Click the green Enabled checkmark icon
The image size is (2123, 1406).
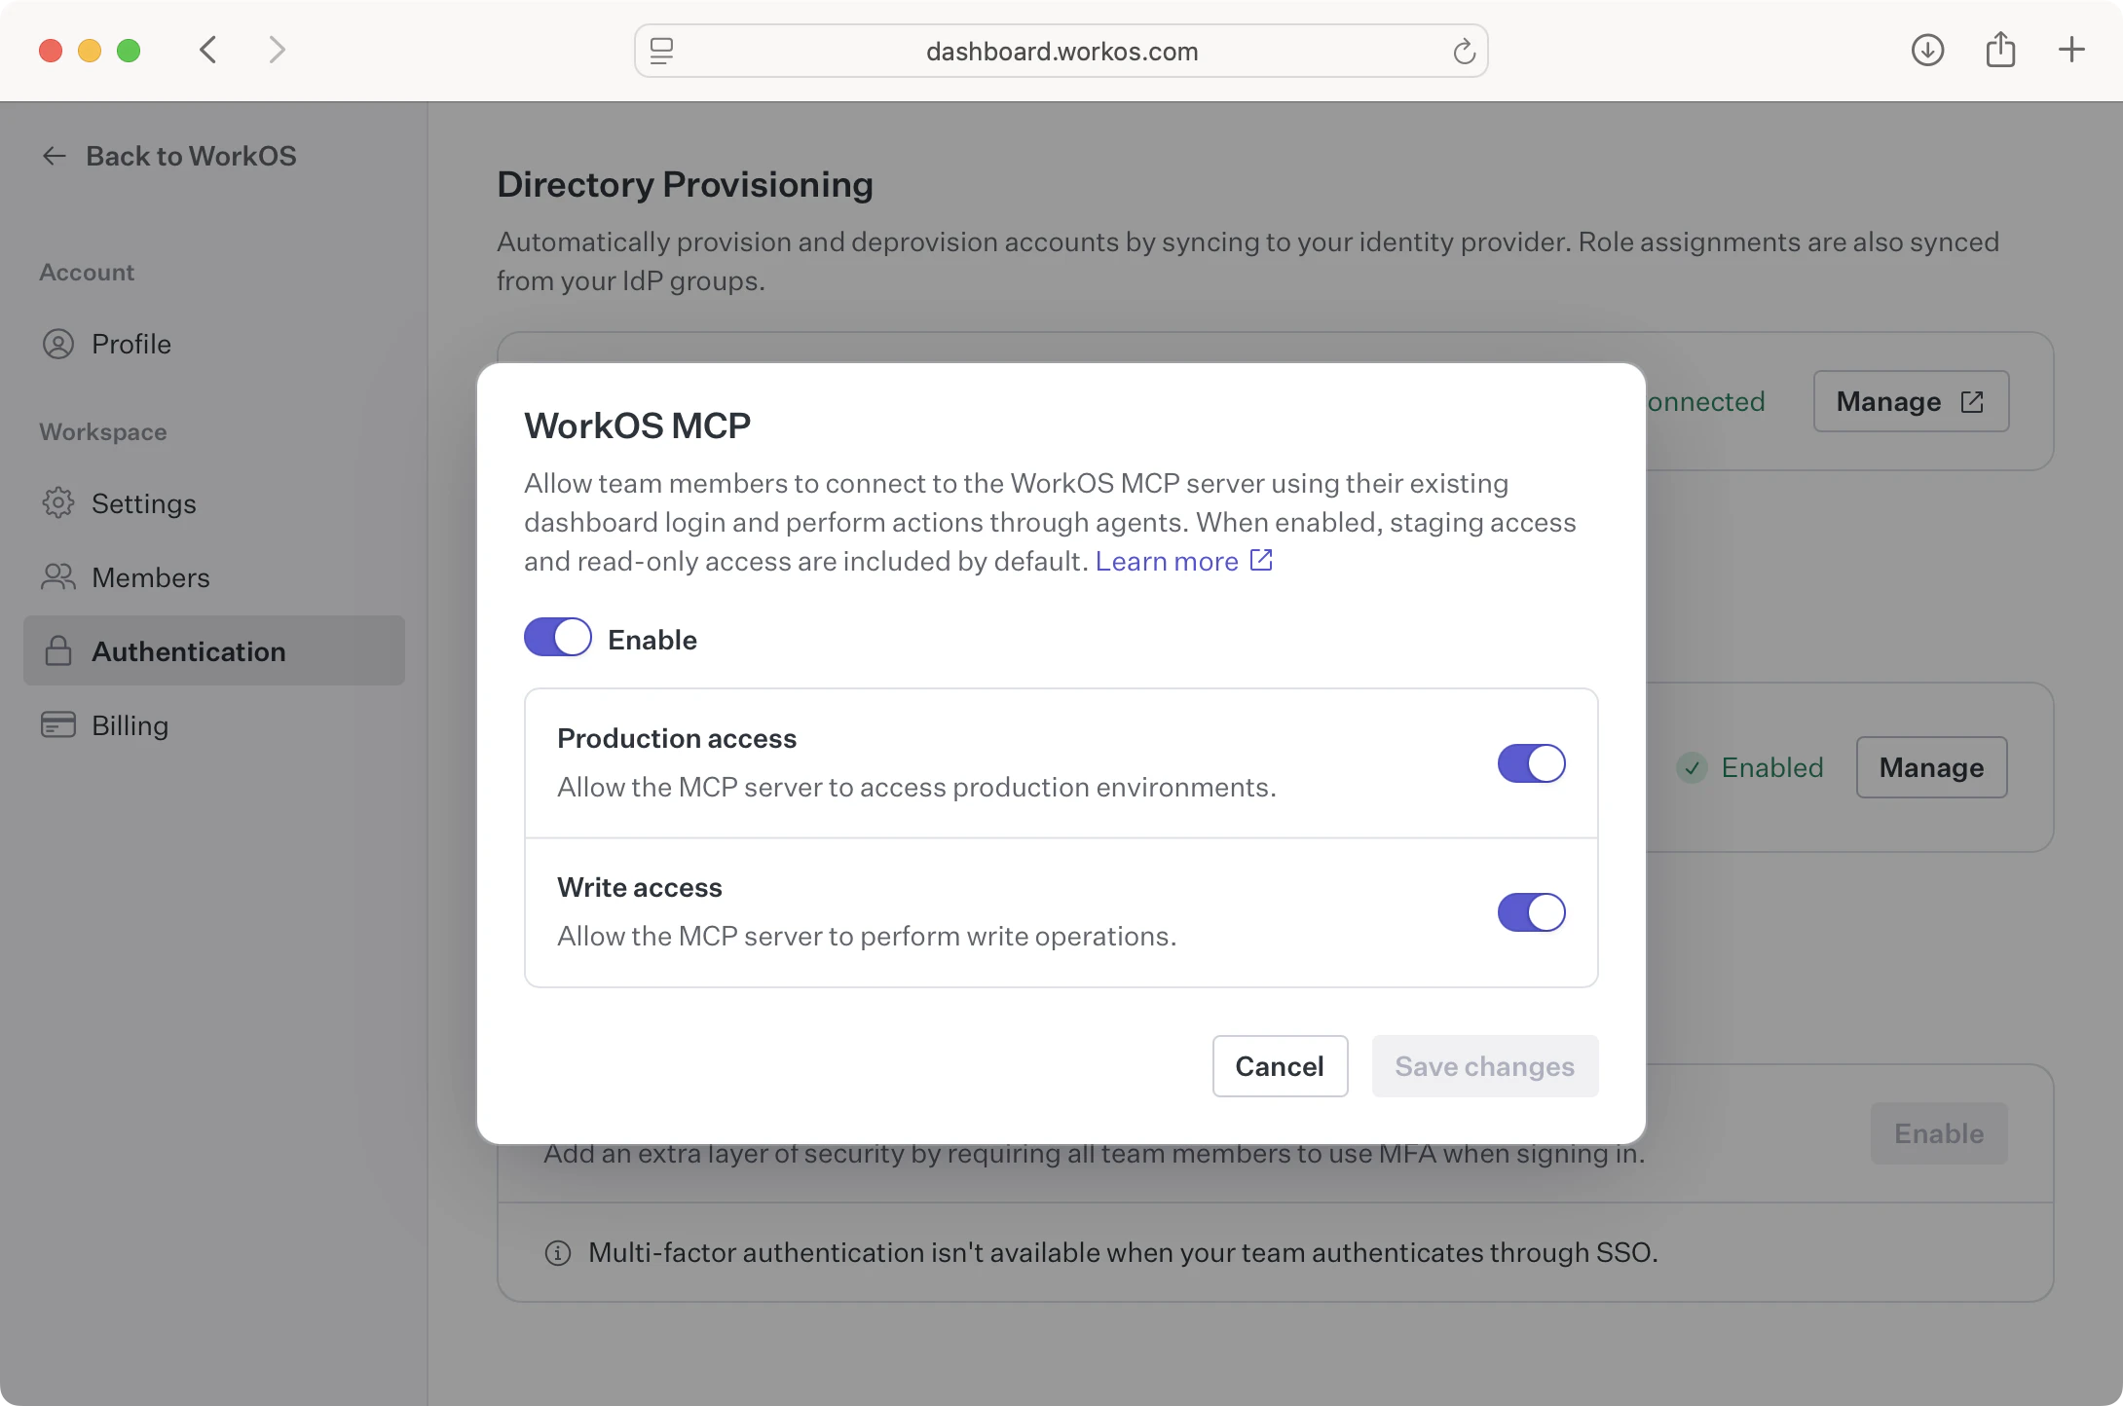1693,768
